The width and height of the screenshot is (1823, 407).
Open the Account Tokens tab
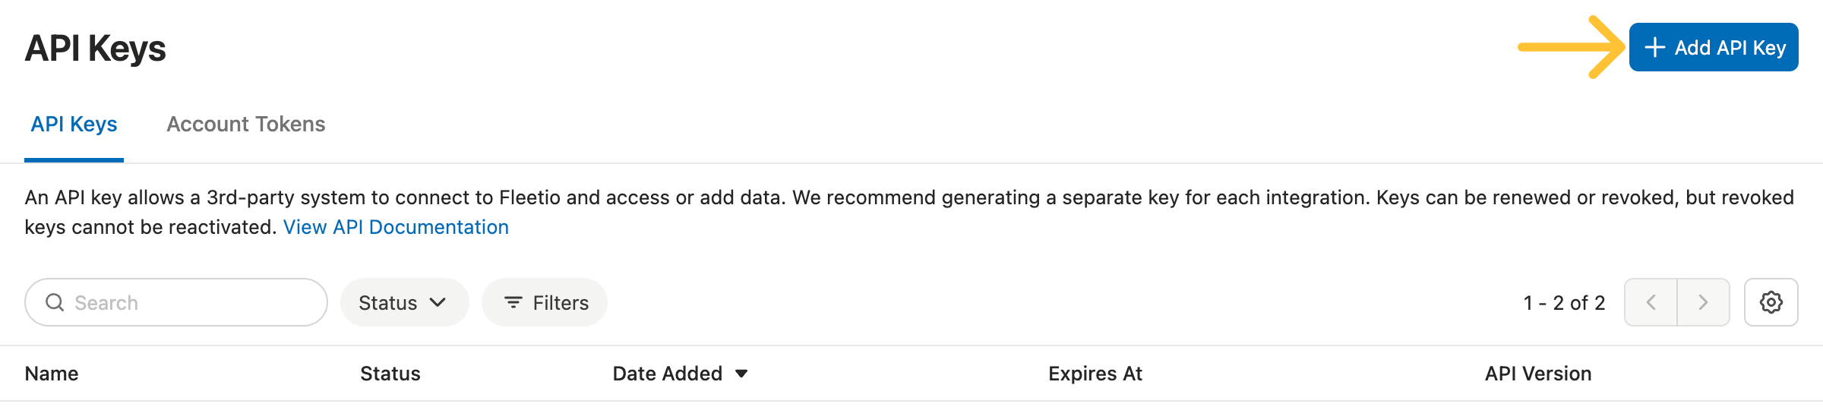pyautogui.click(x=245, y=125)
